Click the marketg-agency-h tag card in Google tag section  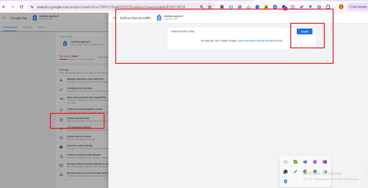(83, 43)
